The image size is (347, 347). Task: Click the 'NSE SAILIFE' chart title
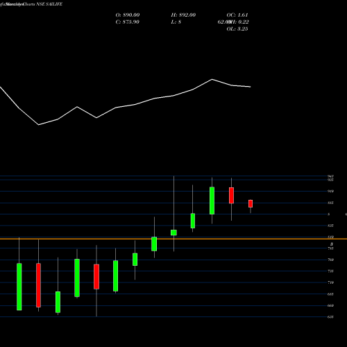click(x=49, y=4)
